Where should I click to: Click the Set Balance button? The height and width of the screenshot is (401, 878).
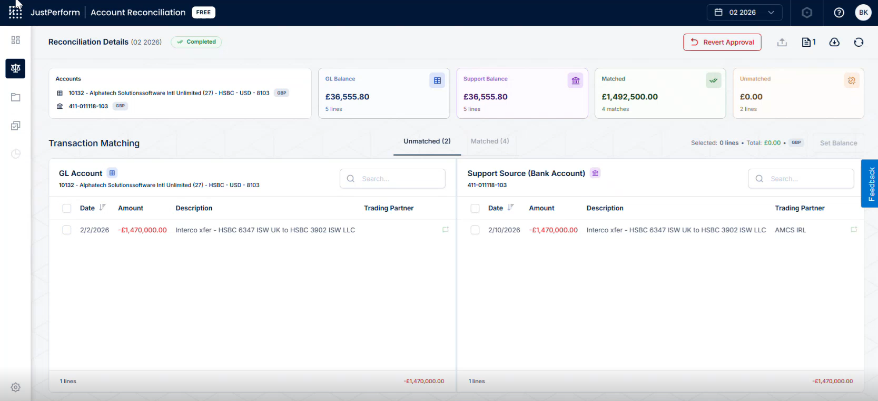(838, 143)
